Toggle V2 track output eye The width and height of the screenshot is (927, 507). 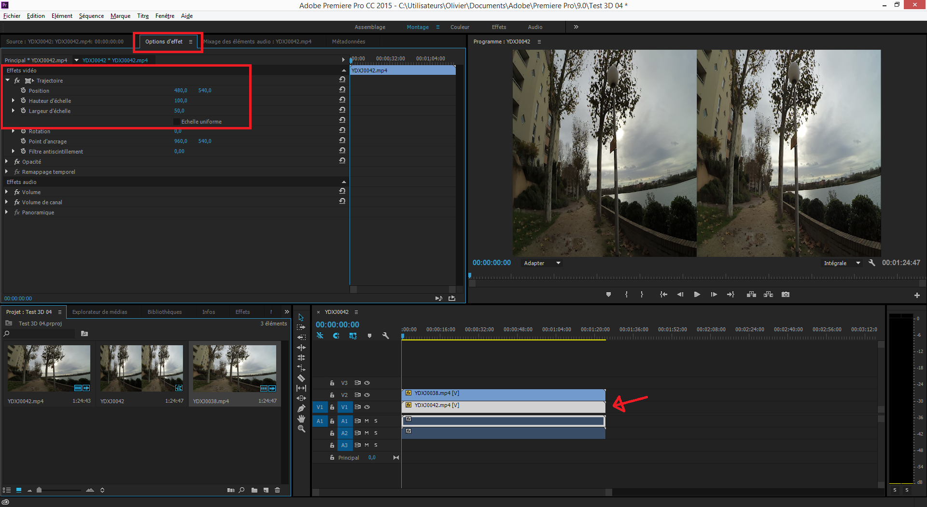coord(367,395)
